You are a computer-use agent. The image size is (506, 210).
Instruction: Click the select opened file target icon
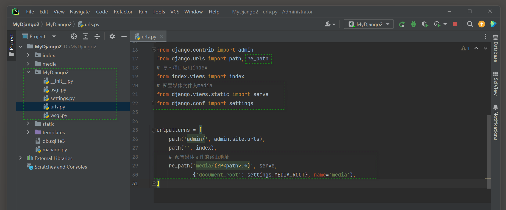coord(74,37)
